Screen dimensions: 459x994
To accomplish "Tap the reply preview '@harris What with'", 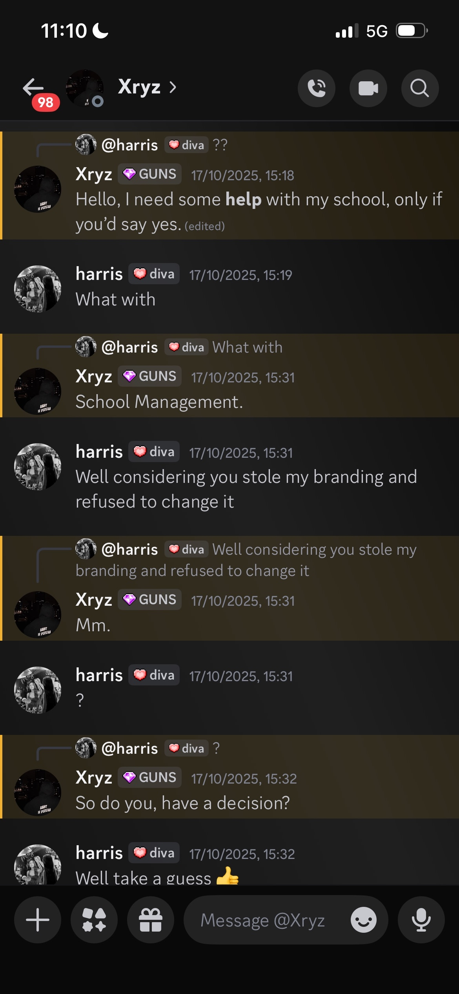I will [247, 347].
